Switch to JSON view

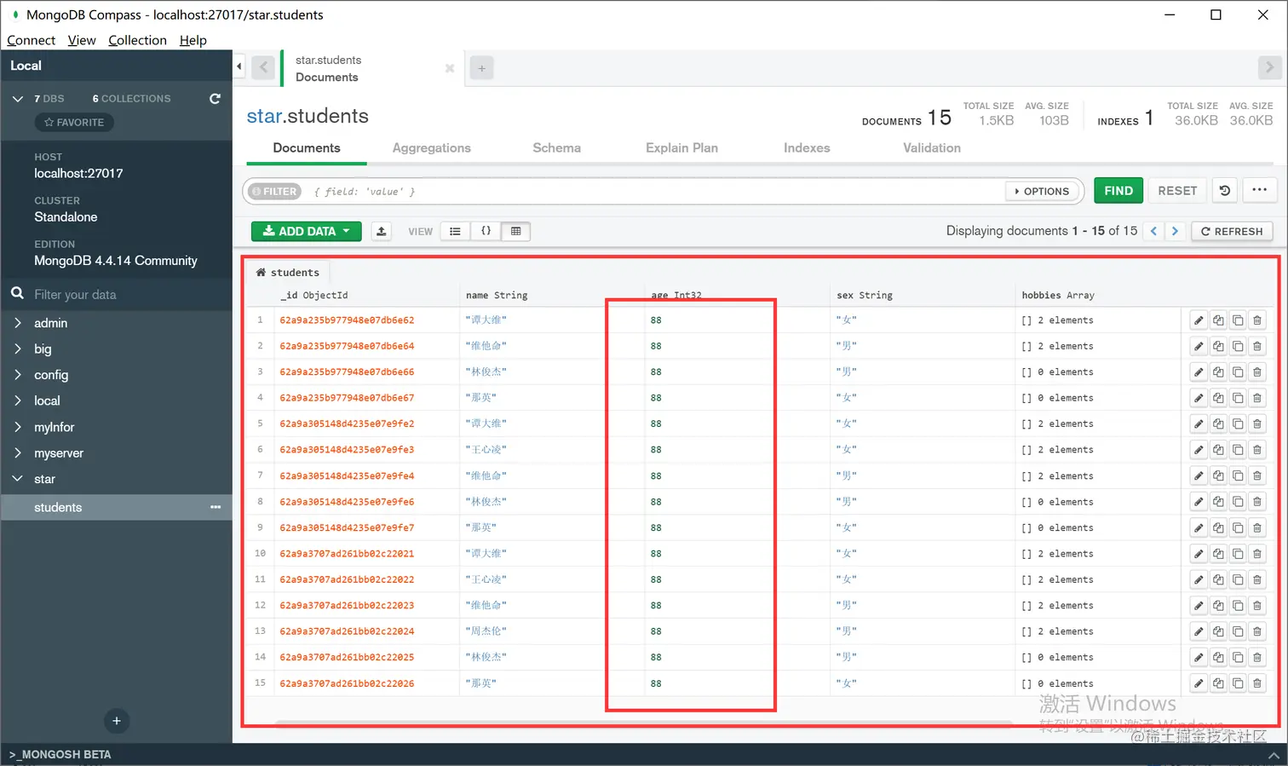(x=486, y=231)
